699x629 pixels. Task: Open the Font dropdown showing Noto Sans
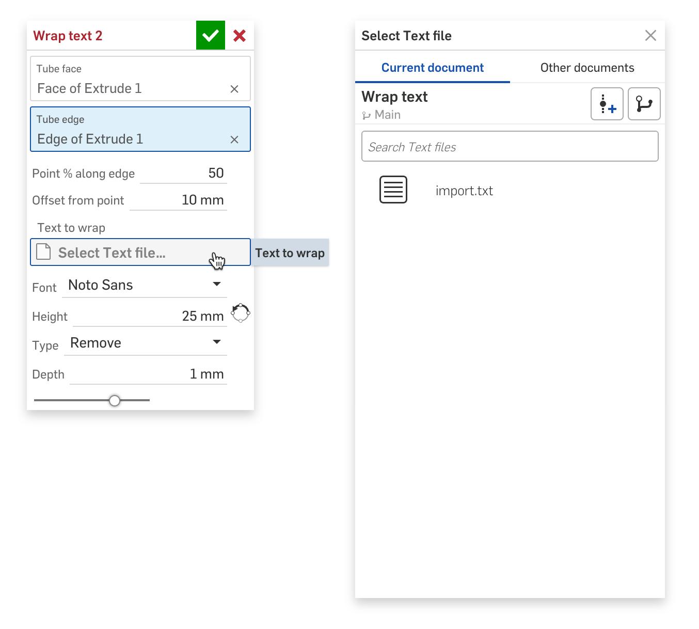point(145,285)
